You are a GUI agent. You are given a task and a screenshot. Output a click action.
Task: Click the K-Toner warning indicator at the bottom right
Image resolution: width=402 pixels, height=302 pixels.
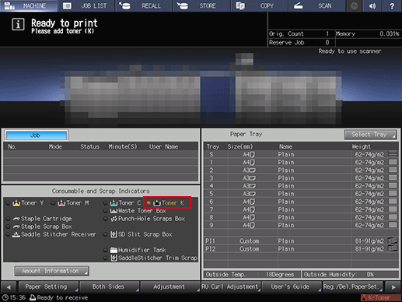tap(380, 297)
